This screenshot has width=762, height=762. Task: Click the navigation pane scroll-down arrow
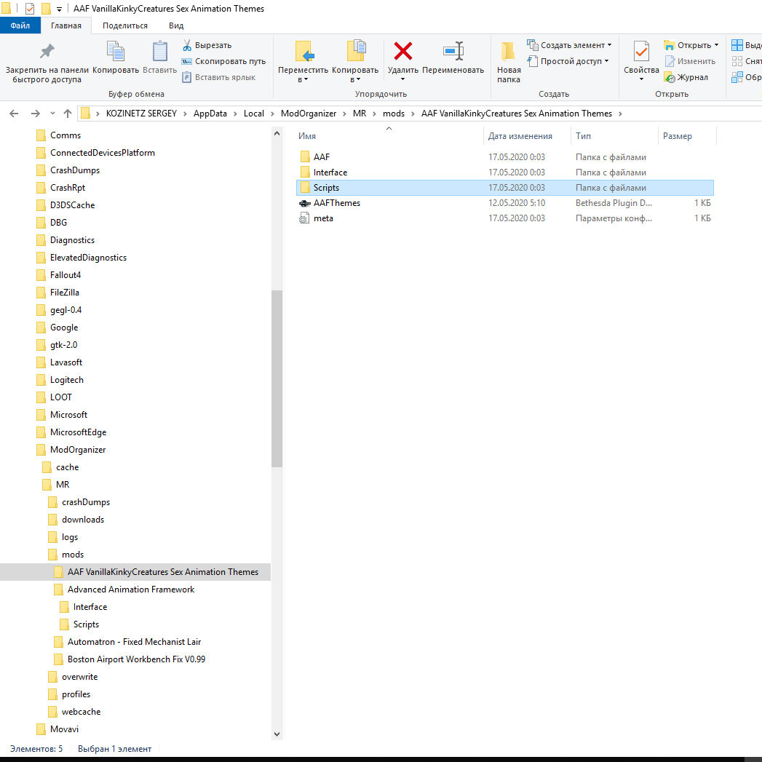pyautogui.click(x=277, y=734)
